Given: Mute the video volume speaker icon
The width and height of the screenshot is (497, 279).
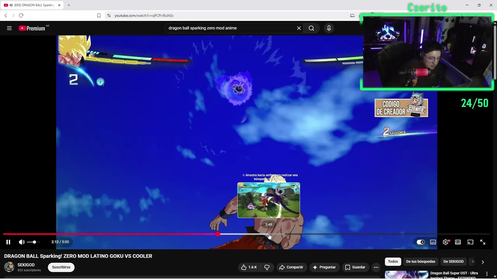Looking at the screenshot, I should (22, 242).
